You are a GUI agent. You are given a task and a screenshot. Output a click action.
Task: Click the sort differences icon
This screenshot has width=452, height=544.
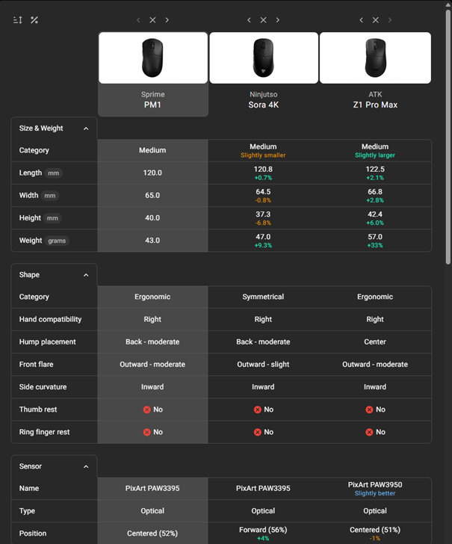click(18, 20)
